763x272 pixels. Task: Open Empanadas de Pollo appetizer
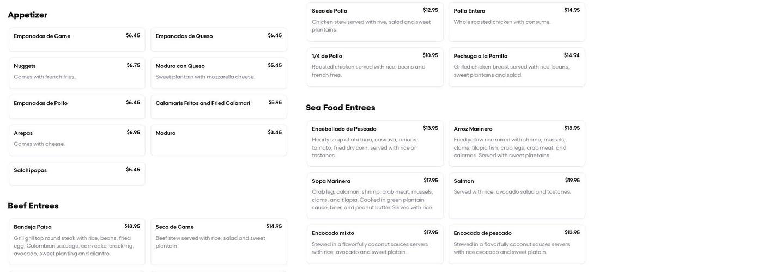(x=77, y=107)
